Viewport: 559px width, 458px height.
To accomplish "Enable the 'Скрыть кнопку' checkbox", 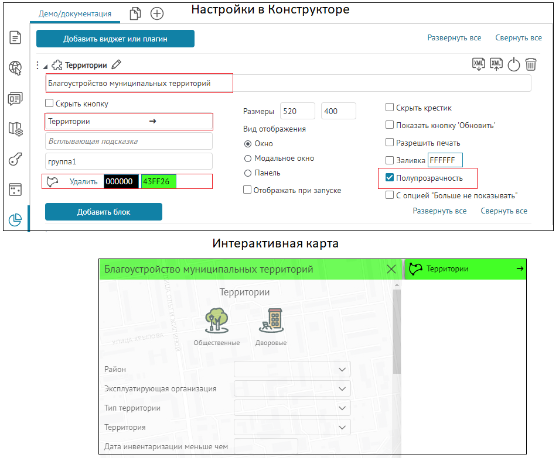I will (50, 104).
